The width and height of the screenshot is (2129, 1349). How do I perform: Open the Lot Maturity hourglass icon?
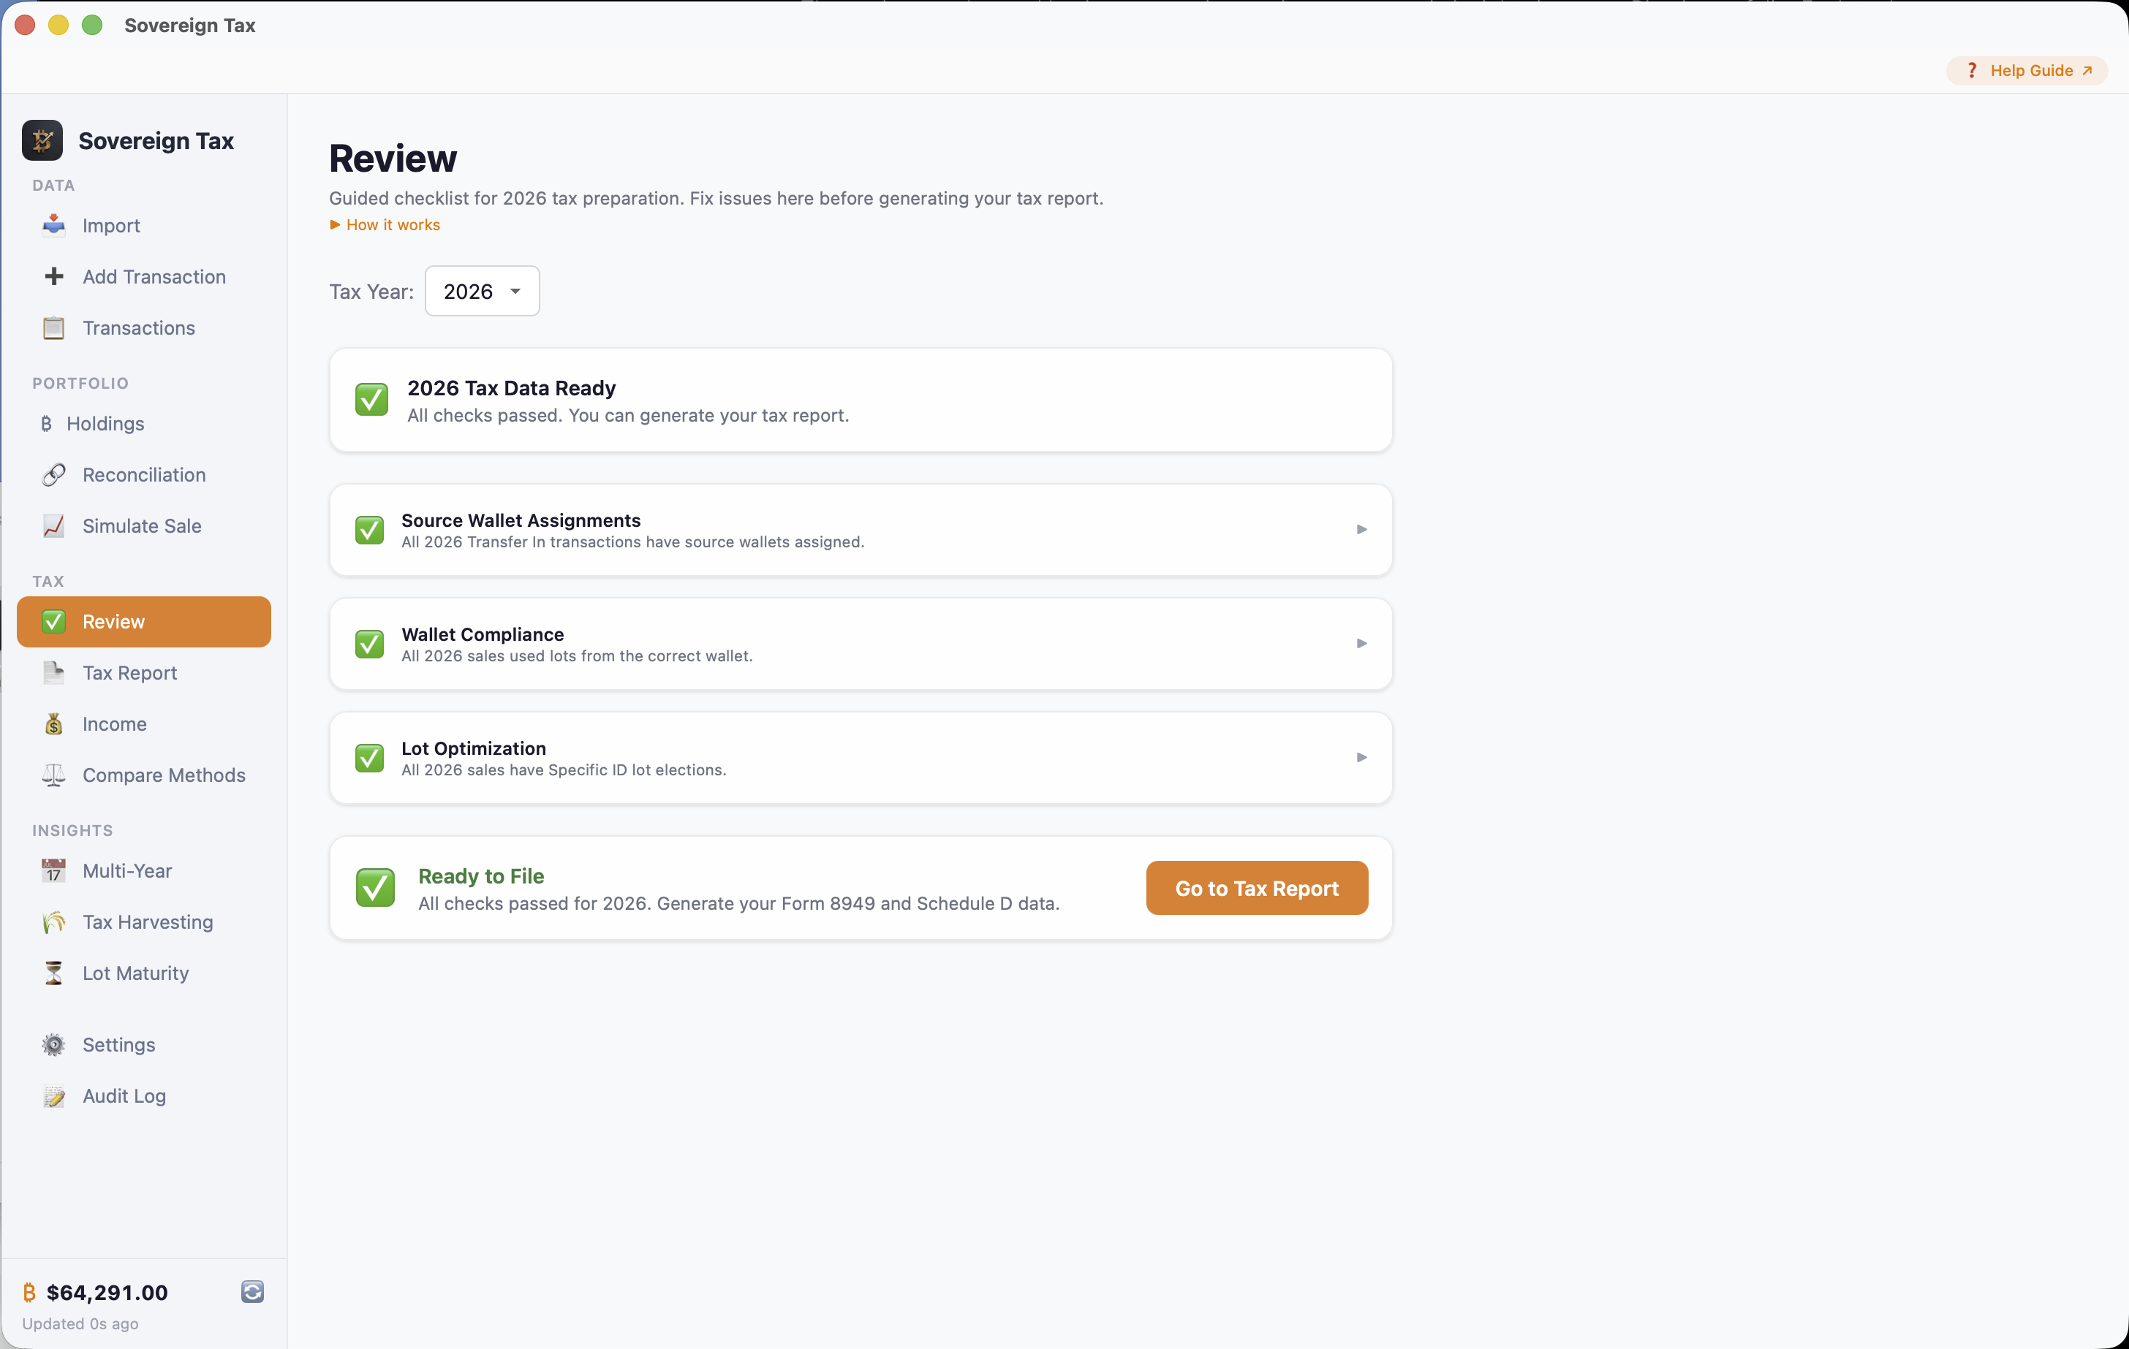[53, 973]
